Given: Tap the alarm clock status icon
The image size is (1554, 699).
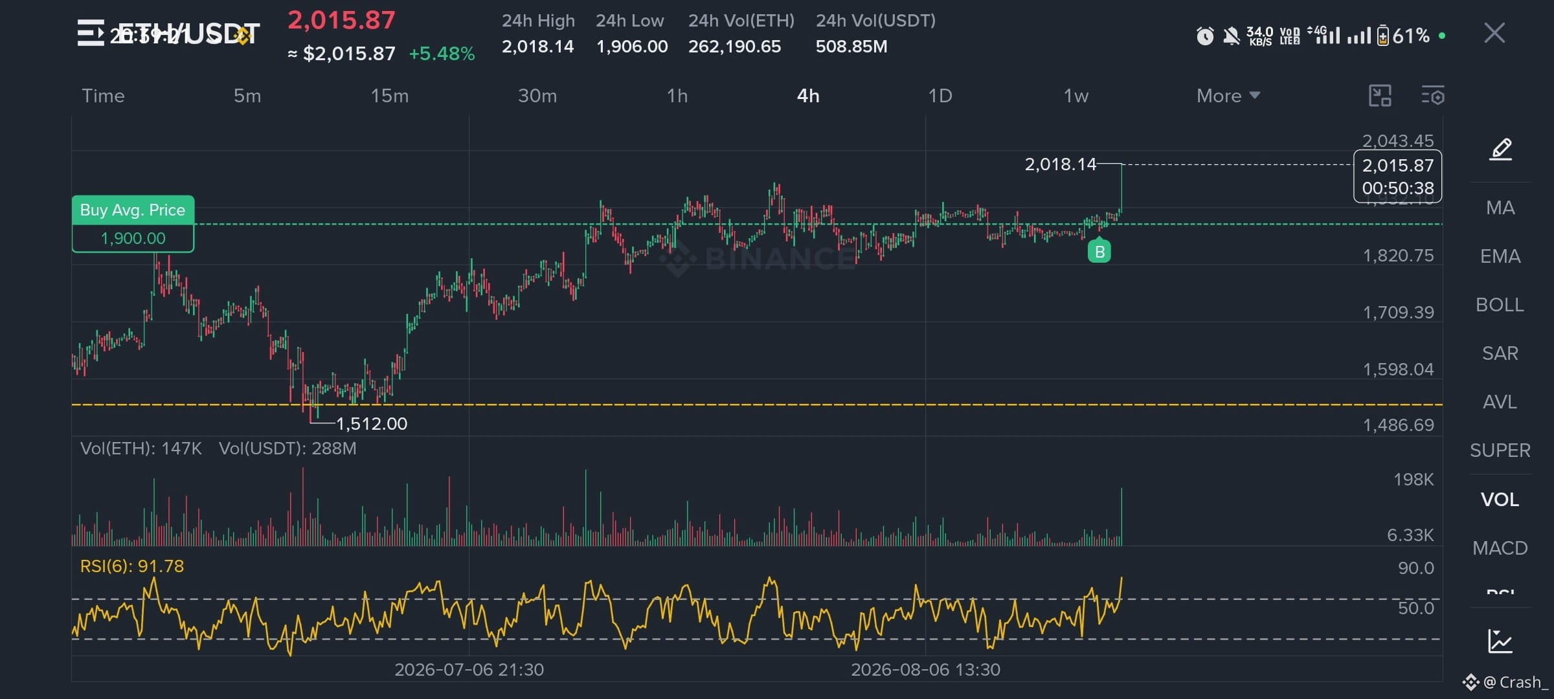Looking at the screenshot, I should (1205, 36).
